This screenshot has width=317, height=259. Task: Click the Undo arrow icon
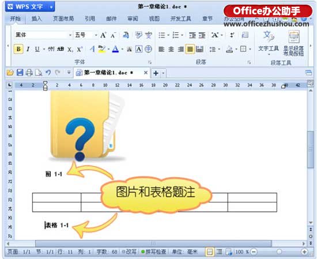tap(48, 73)
